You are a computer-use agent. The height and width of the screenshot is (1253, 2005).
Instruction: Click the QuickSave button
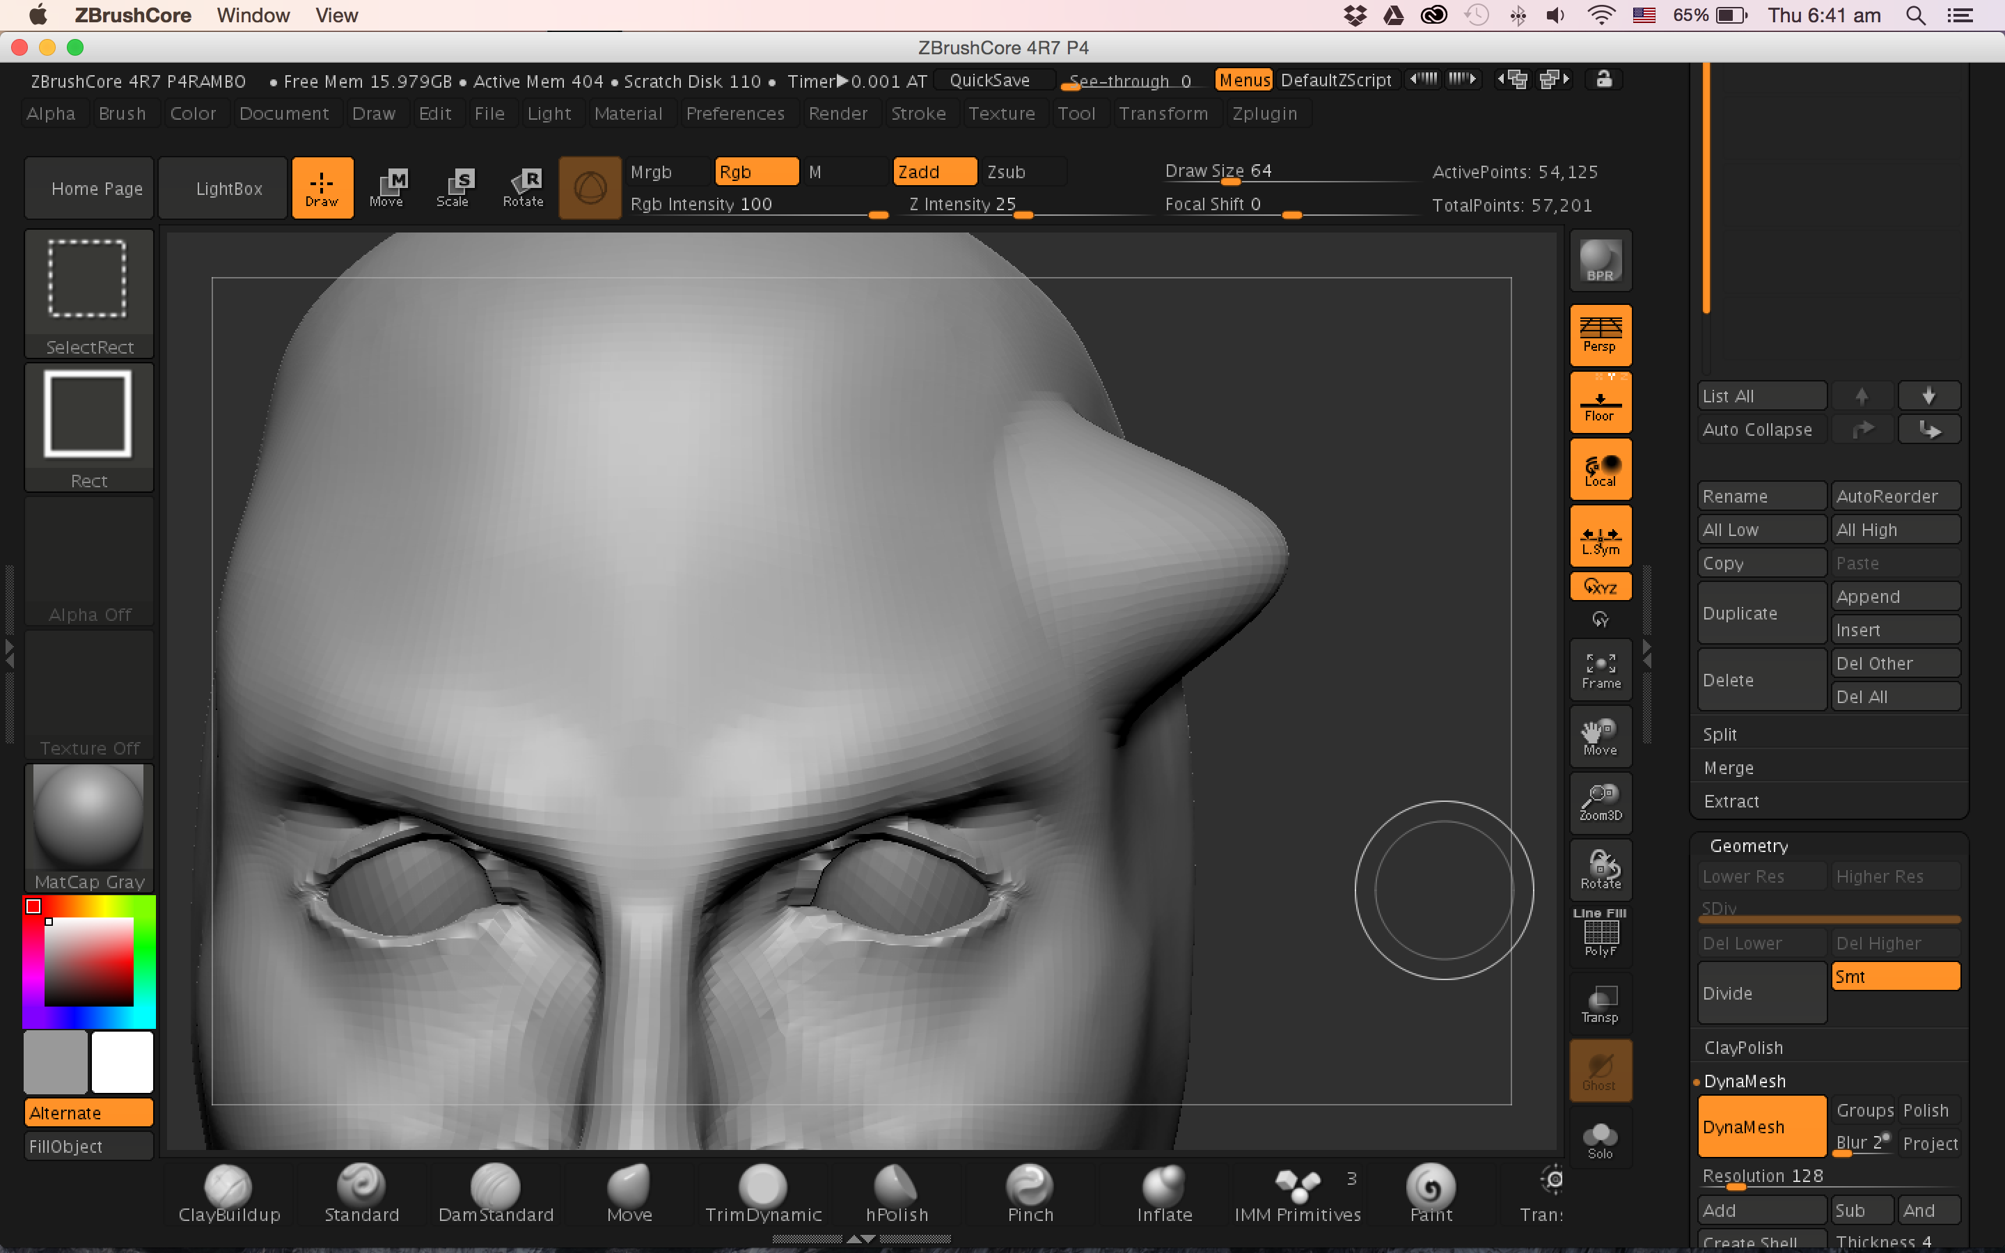click(989, 80)
